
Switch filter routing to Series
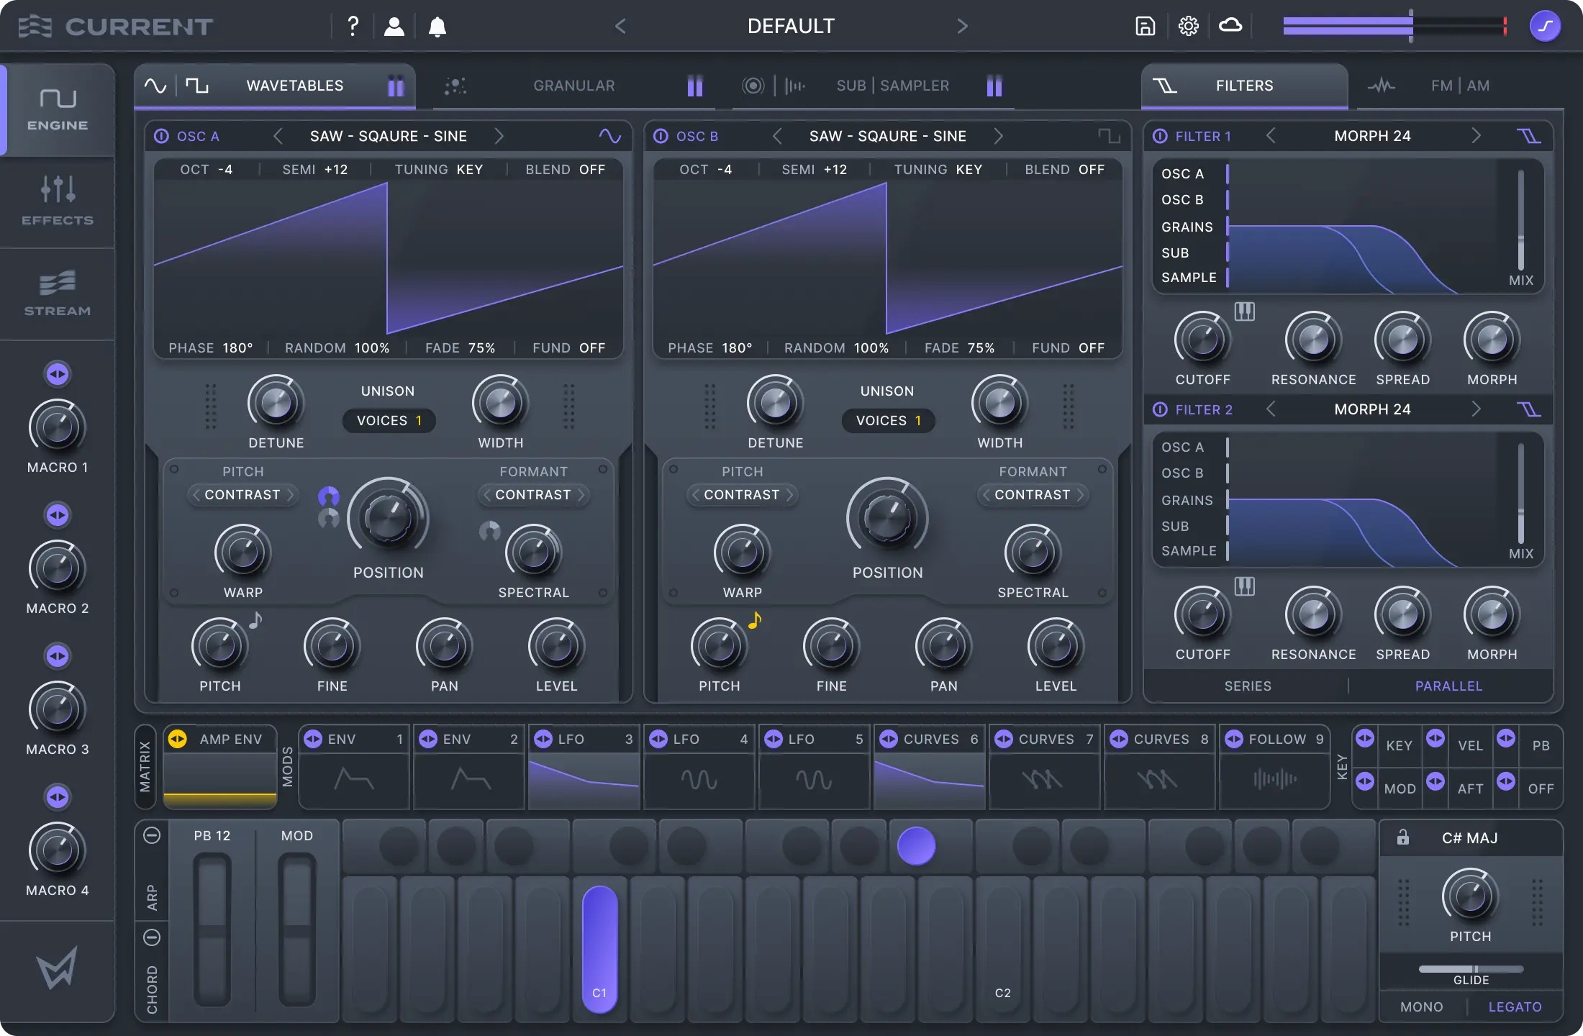1248,686
